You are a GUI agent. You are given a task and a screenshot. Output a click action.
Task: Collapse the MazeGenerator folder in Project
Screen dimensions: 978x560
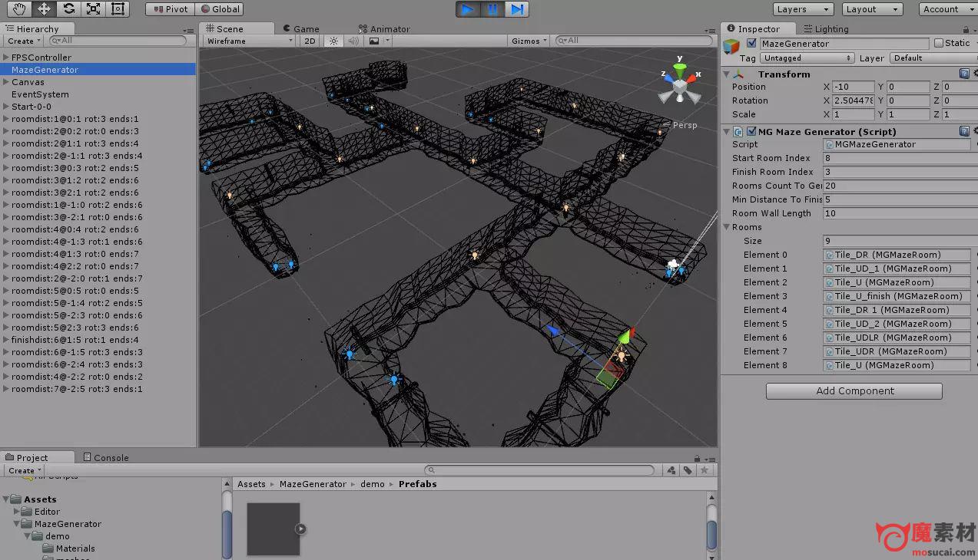17,524
